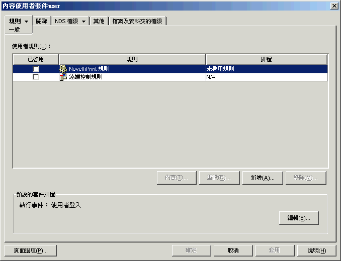Image resolution: width=341 pixels, height=261 pixels.
Task: Open the 檔案及資料夾的權限 tab
Action: (137, 21)
